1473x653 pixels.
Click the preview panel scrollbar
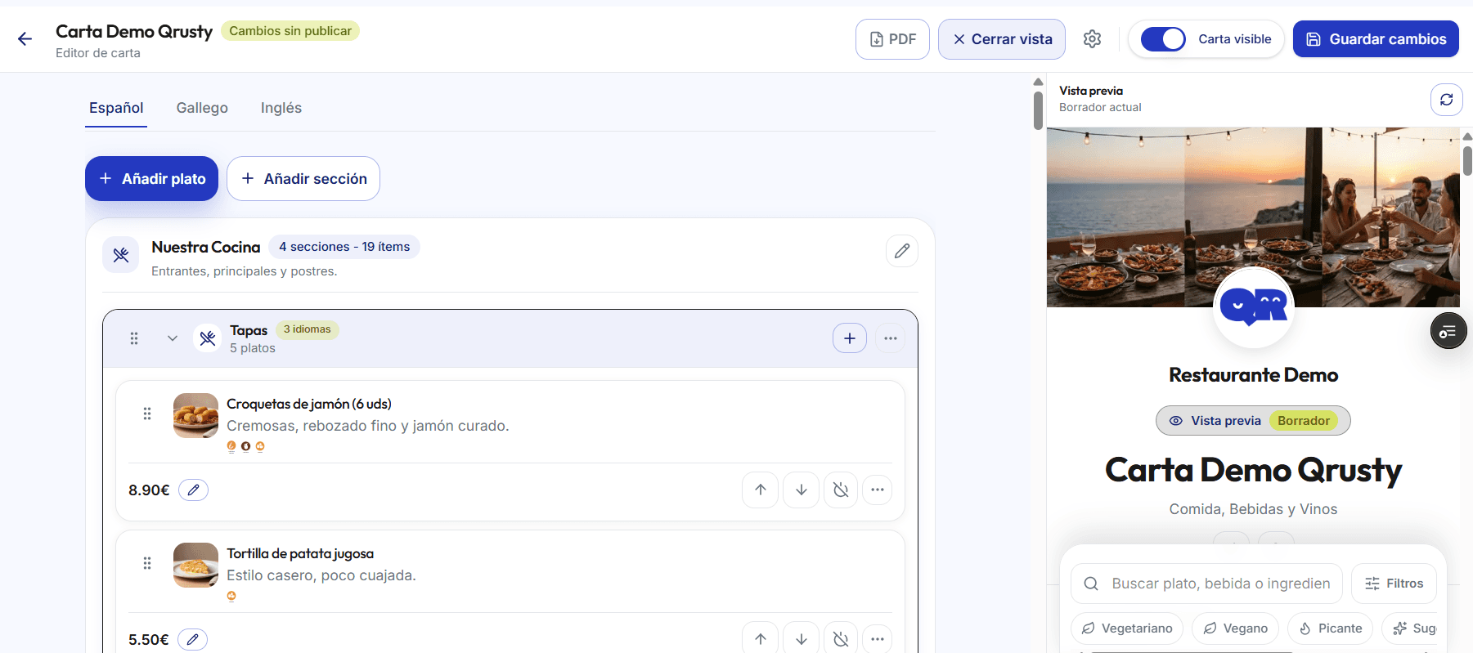coord(1467,159)
